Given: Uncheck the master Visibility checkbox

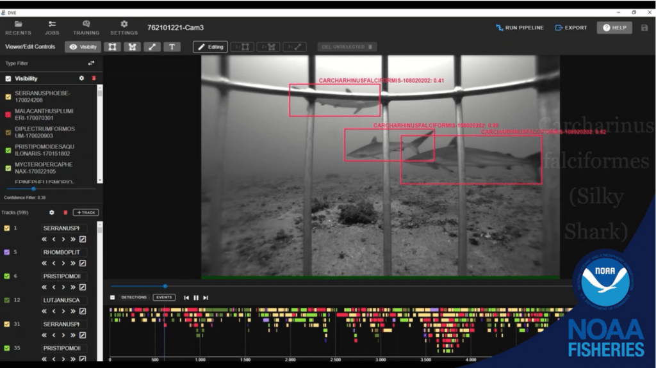Looking at the screenshot, I should tap(8, 79).
